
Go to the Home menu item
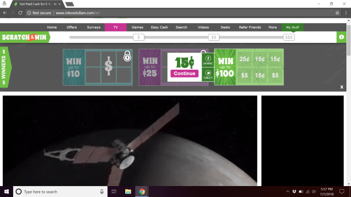[52, 27]
